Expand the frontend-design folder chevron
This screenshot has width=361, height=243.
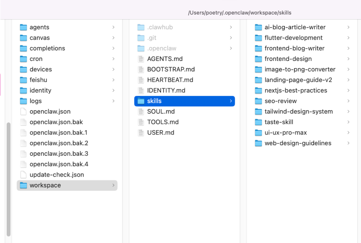click(x=348, y=59)
